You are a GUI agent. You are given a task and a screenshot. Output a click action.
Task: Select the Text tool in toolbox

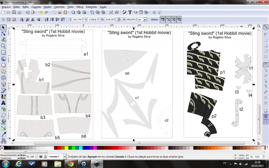click(x=3, y=103)
